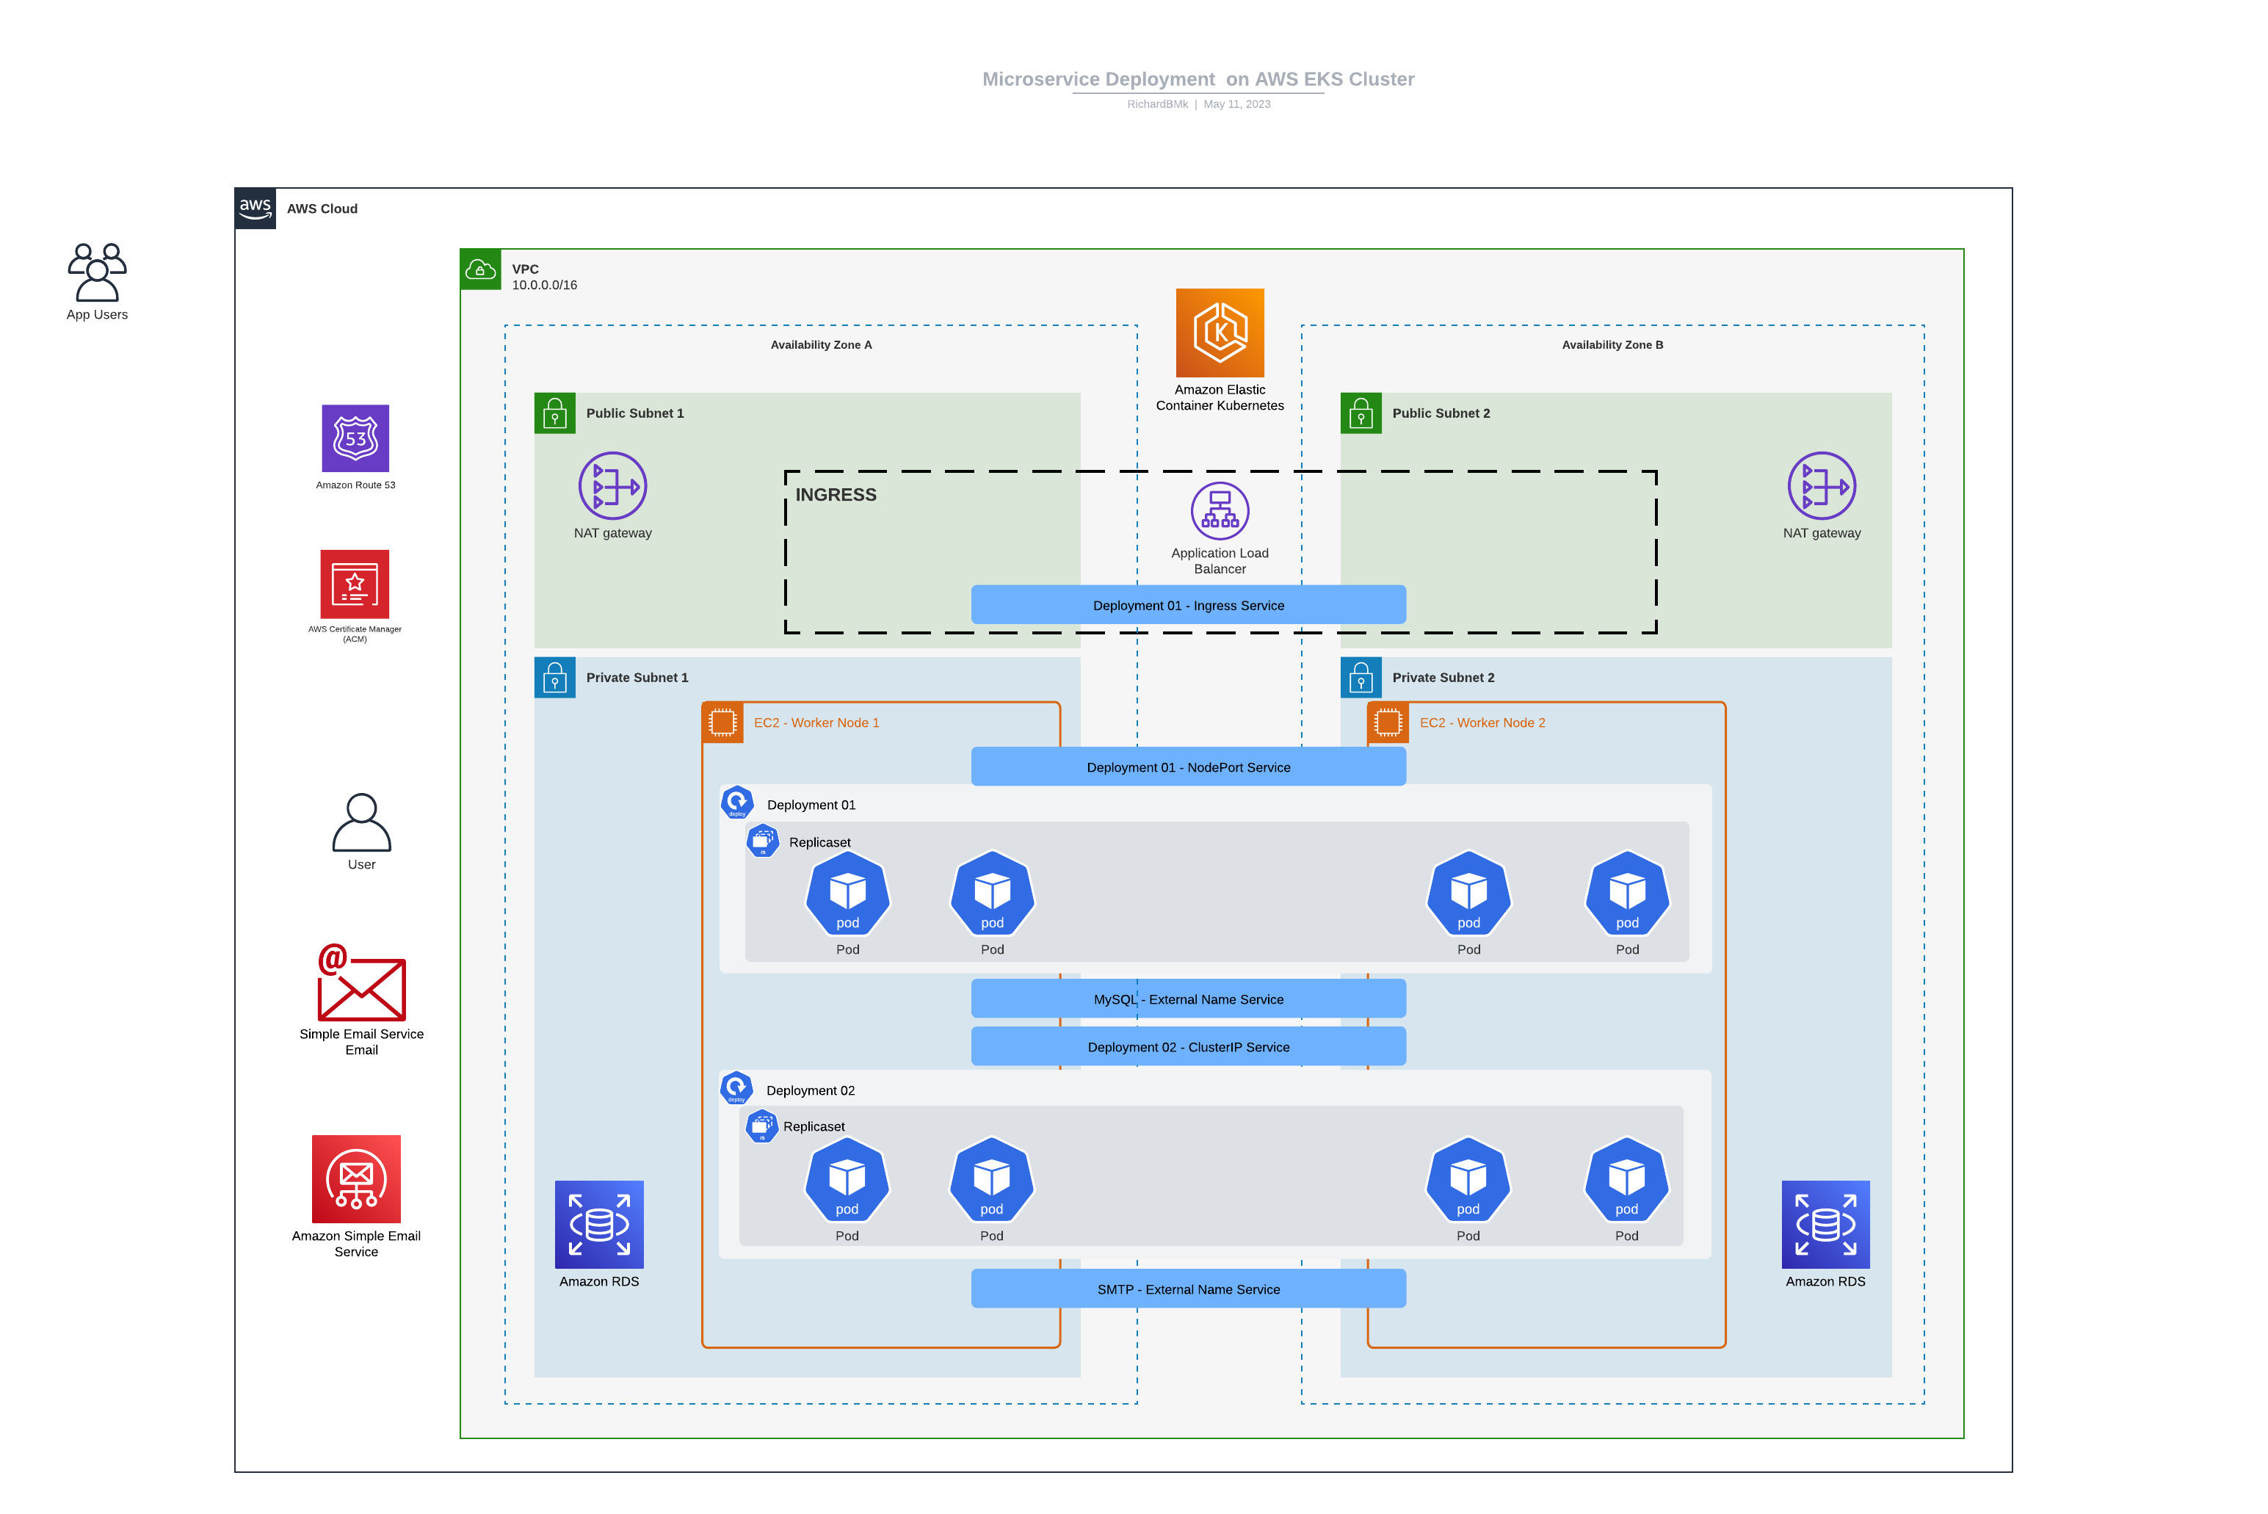Select the AWS Cloud logo icon
The height and width of the screenshot is (1514, 2268).
coord(255,209)
